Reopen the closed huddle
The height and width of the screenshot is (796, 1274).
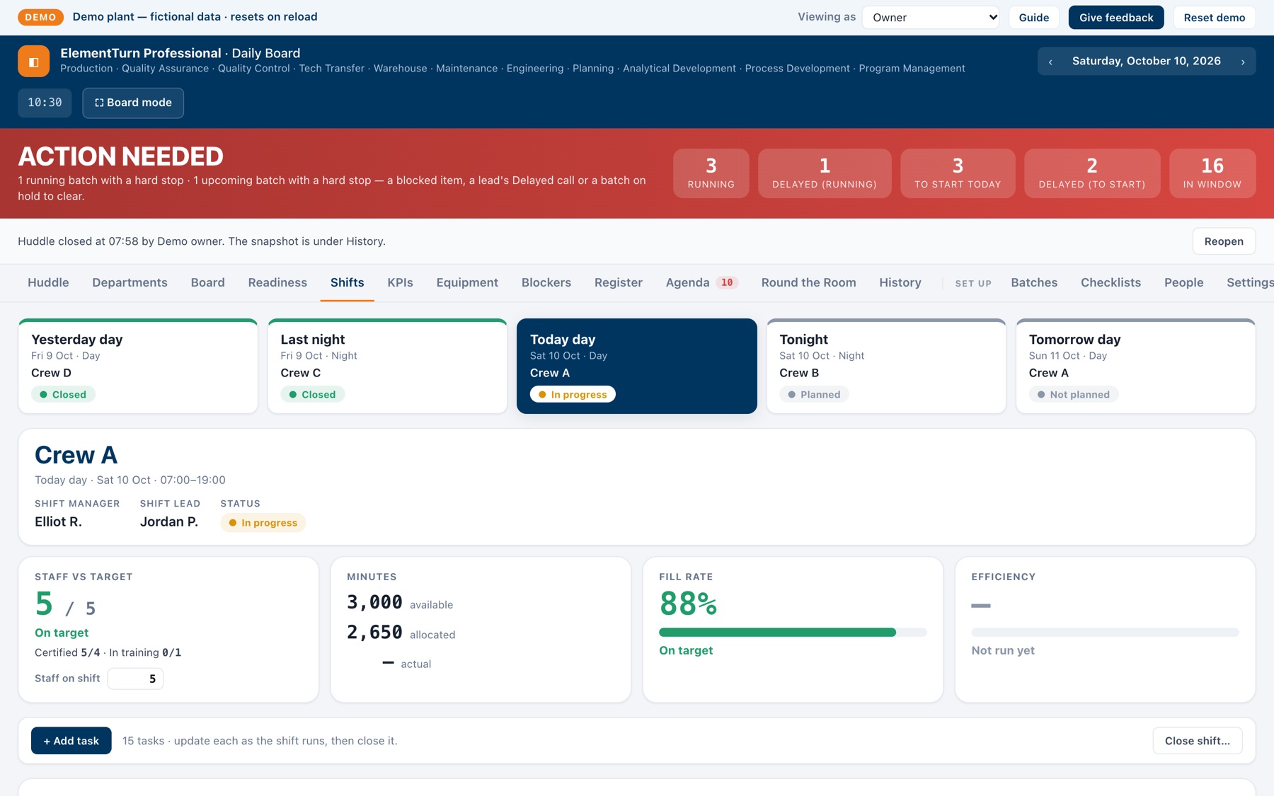[x=1224, y=241]
